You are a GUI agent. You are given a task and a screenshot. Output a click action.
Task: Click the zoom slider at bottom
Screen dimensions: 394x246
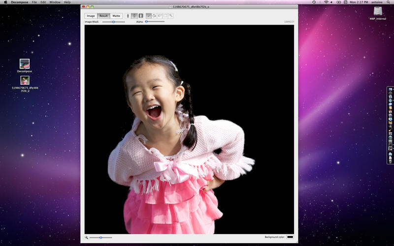tap(100, 238)
